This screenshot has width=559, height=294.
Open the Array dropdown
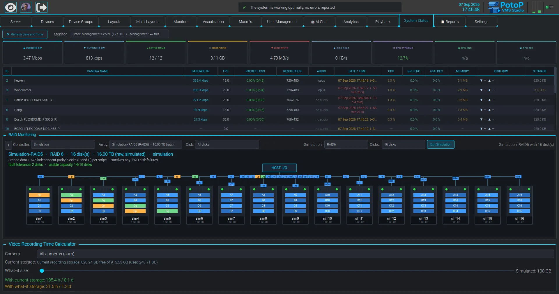(x=146, y=144)
